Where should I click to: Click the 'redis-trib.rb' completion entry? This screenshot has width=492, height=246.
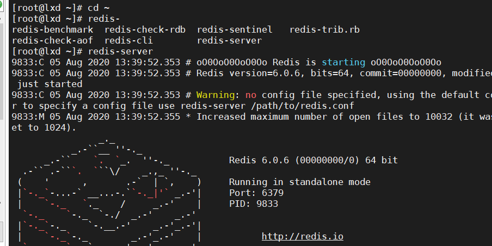coord(324,30)
